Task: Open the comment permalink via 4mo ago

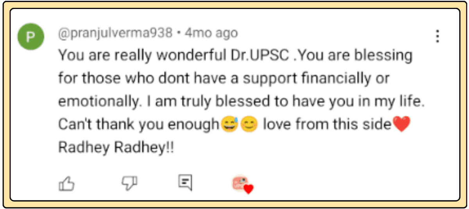Action: click(x=211, y=34)
